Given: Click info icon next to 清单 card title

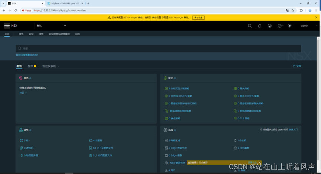Looking at the screenshot, I should [x=30, y=130].
